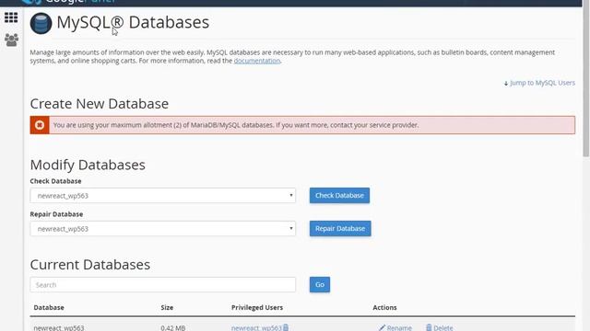
Task: Click the Repair Database button
Action: (340, 229)
